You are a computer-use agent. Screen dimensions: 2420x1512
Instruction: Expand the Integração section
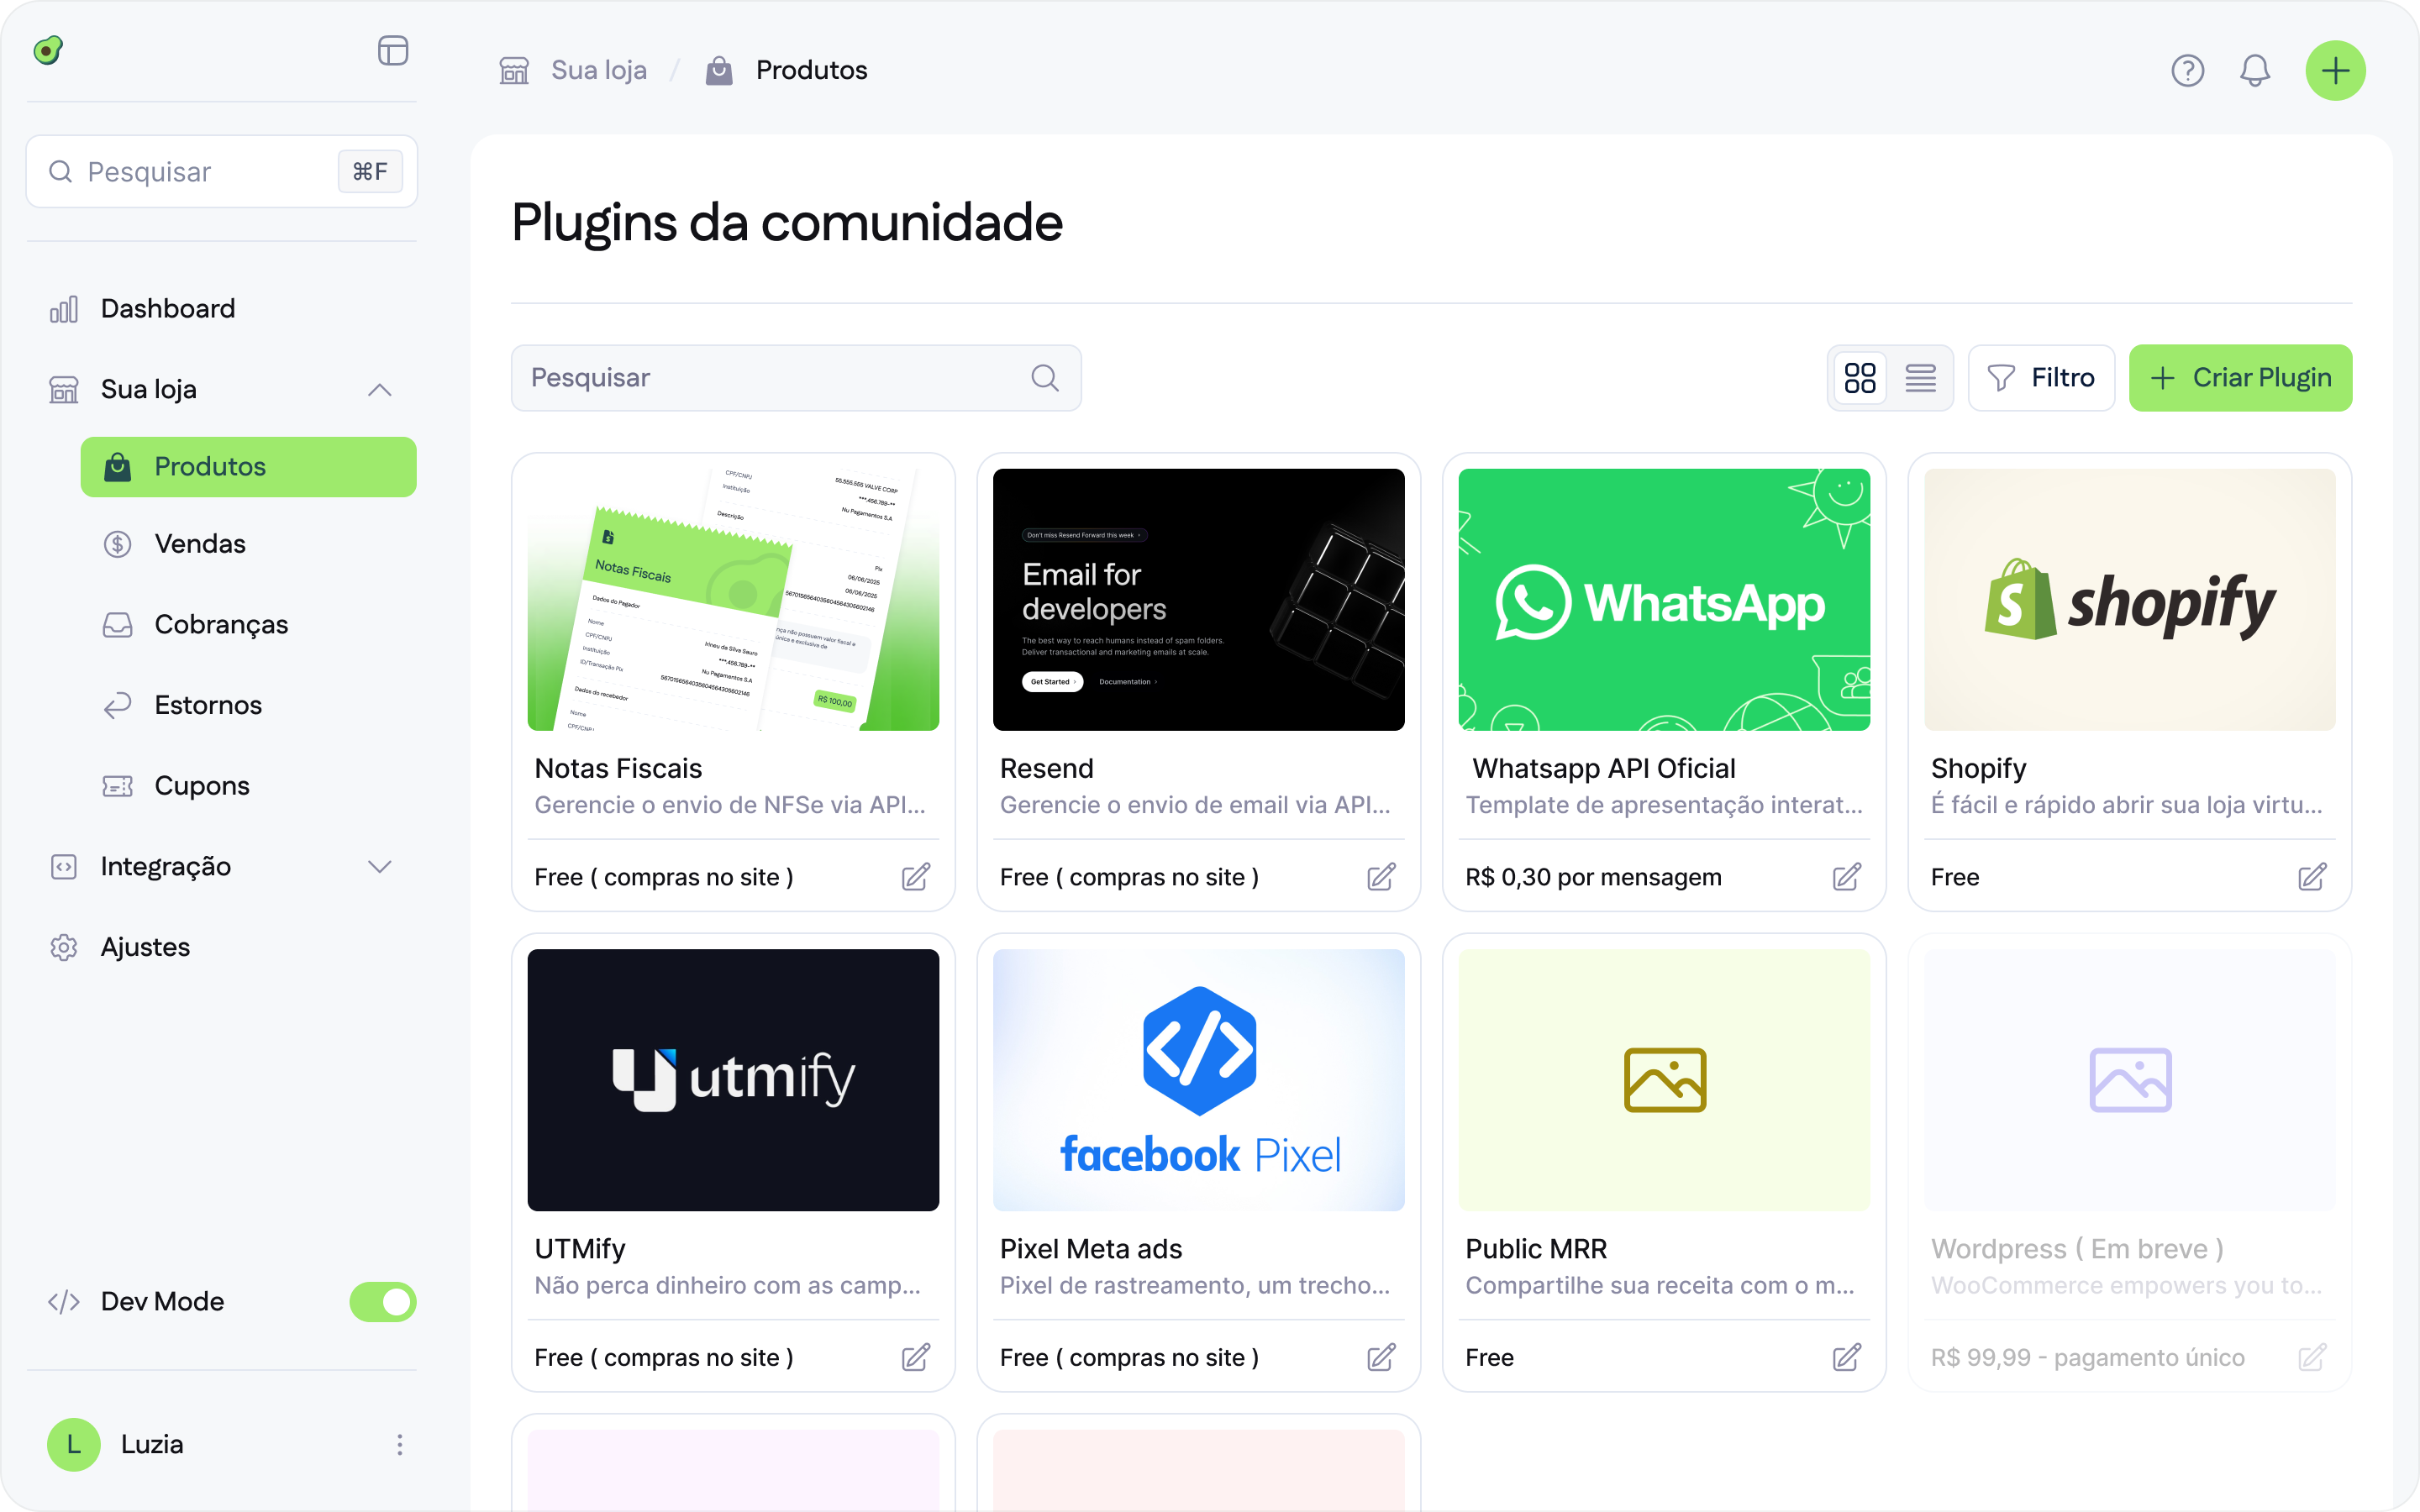379,867
